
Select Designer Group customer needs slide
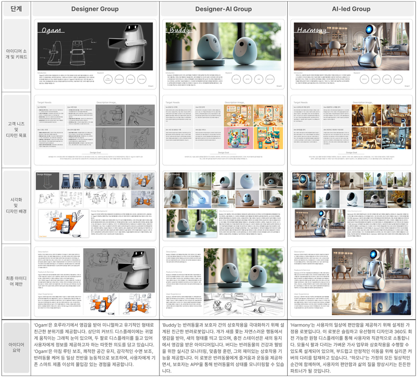pos(95,129)
